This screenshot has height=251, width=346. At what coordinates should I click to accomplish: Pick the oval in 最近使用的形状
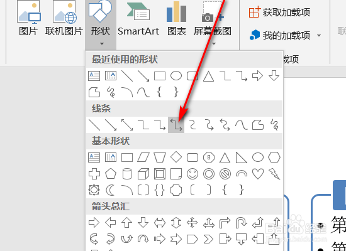point(176,76)
